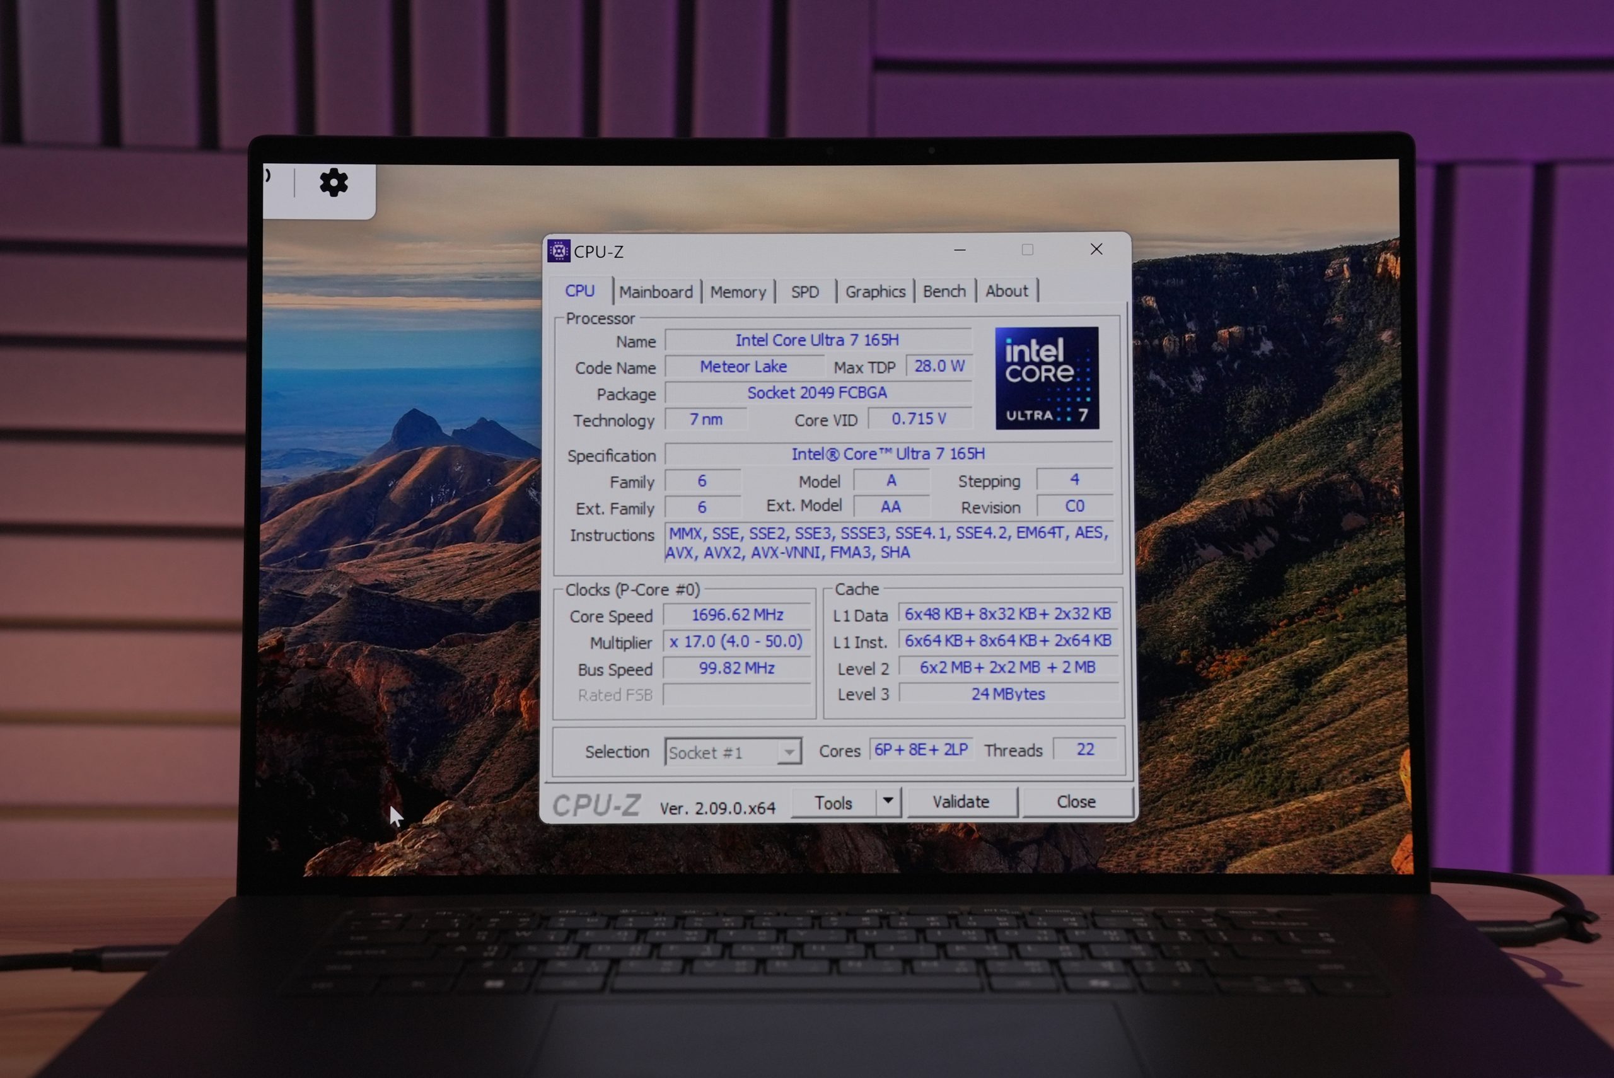Open the Socket #1 selection dropdown

click(x=733, y=752)
